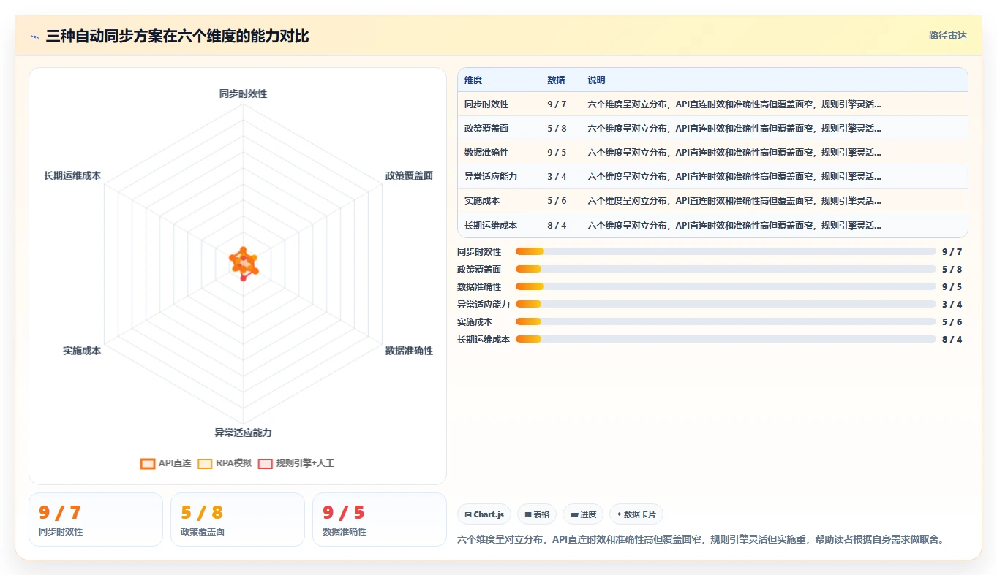Click the lightning icon beside the title
Screen dimensions: 997x575
[34, 37]
